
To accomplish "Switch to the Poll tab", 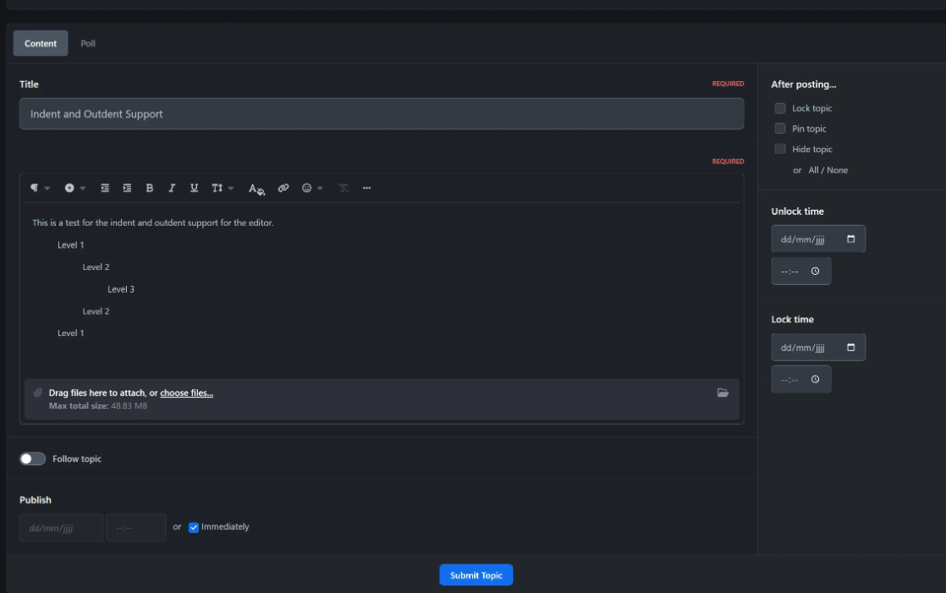I will click(x=88, y=43).
